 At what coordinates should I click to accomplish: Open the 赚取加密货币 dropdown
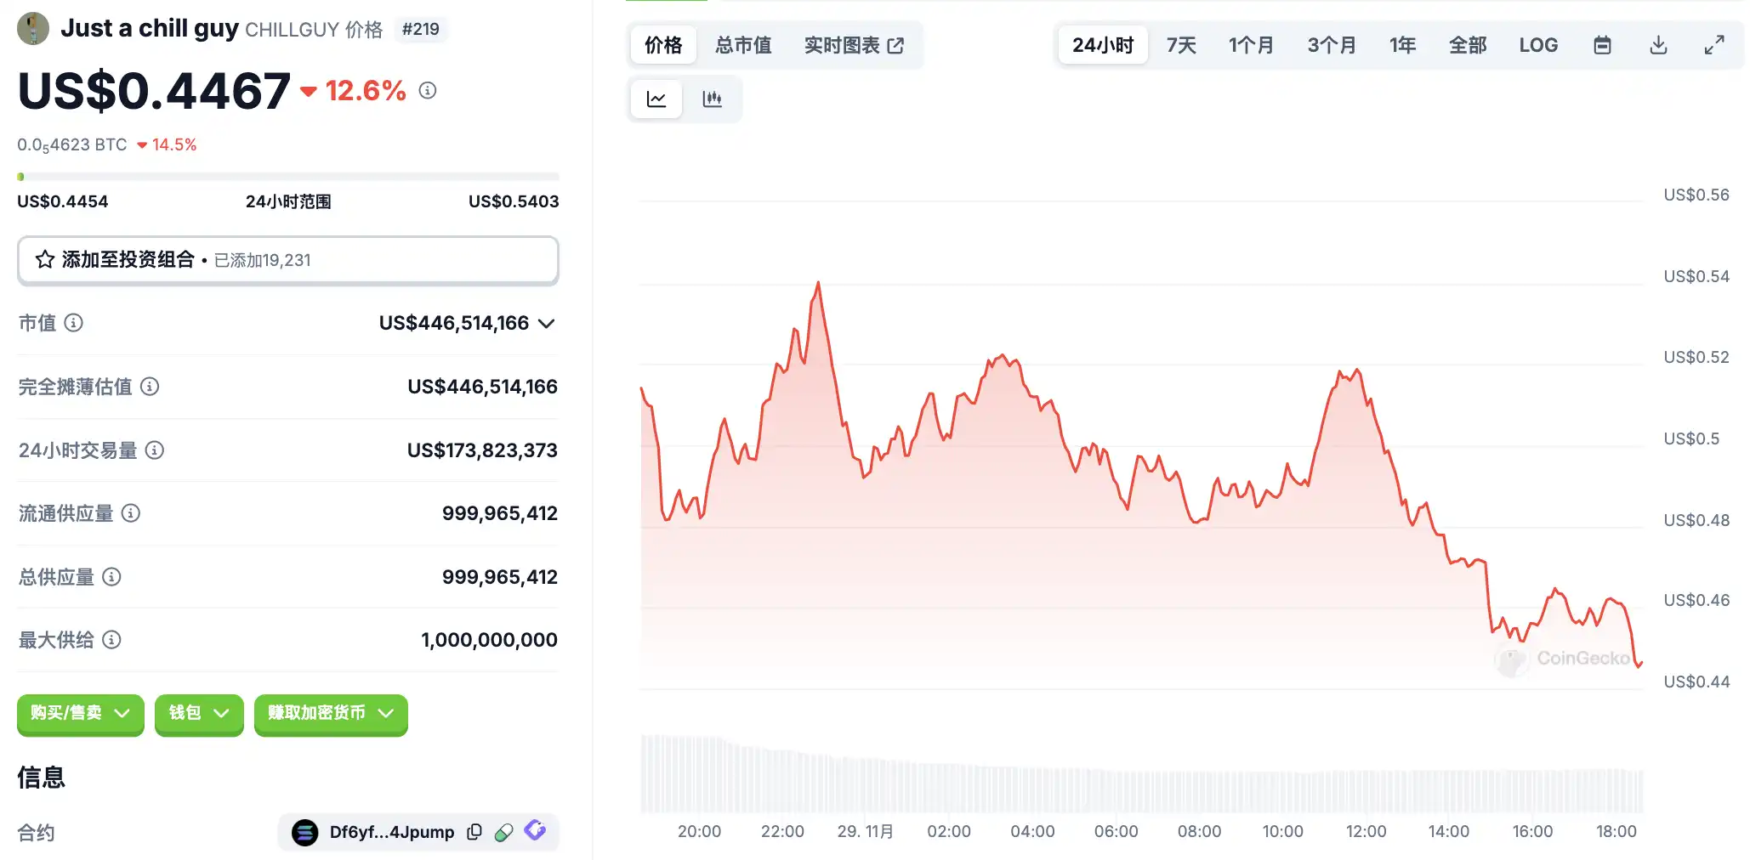(x=331, y=713)
